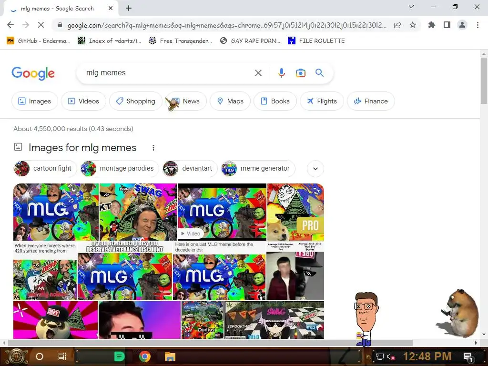Image resolution: width=488 pixels, height=366 pixels.
Task: Share this page via address bar icon
Action: [x=397, y=25]
